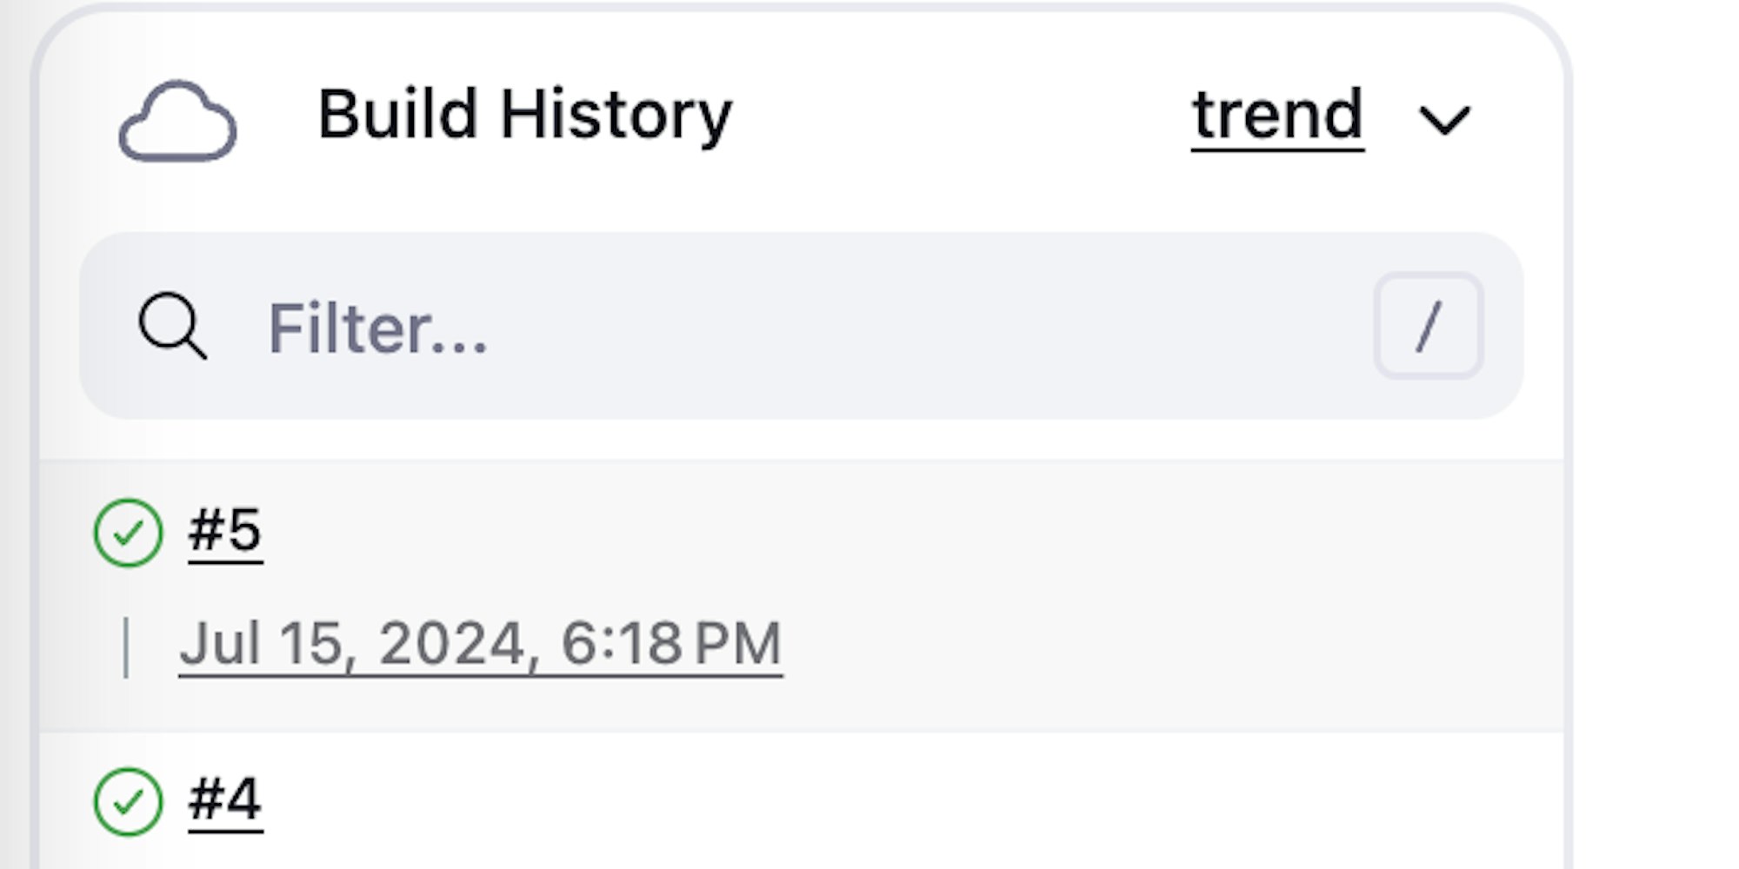This screenshot has height=869, width=1739.
Task: Click the green success icon for build #4
Action: coord(128,801)
